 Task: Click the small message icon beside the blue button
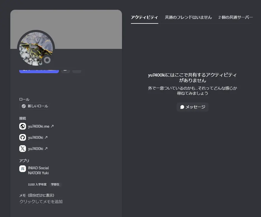pos(65,70)
